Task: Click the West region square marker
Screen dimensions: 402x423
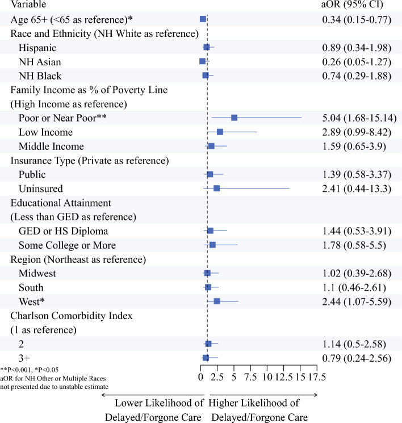Action: [x=217, y=301]
